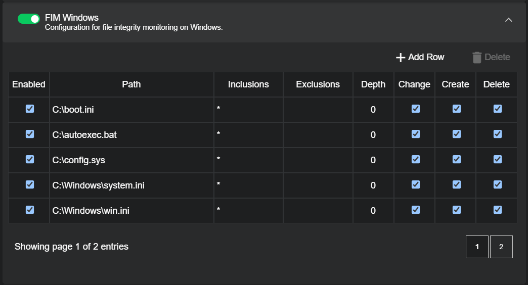Click Exclusions cell for C:\autoexec.bat row
This screenshot has width=528, height=285.
coord(318,134)
